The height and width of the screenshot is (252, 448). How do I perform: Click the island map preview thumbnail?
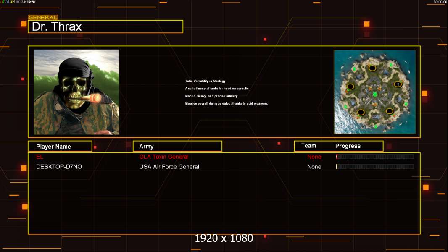375,92
